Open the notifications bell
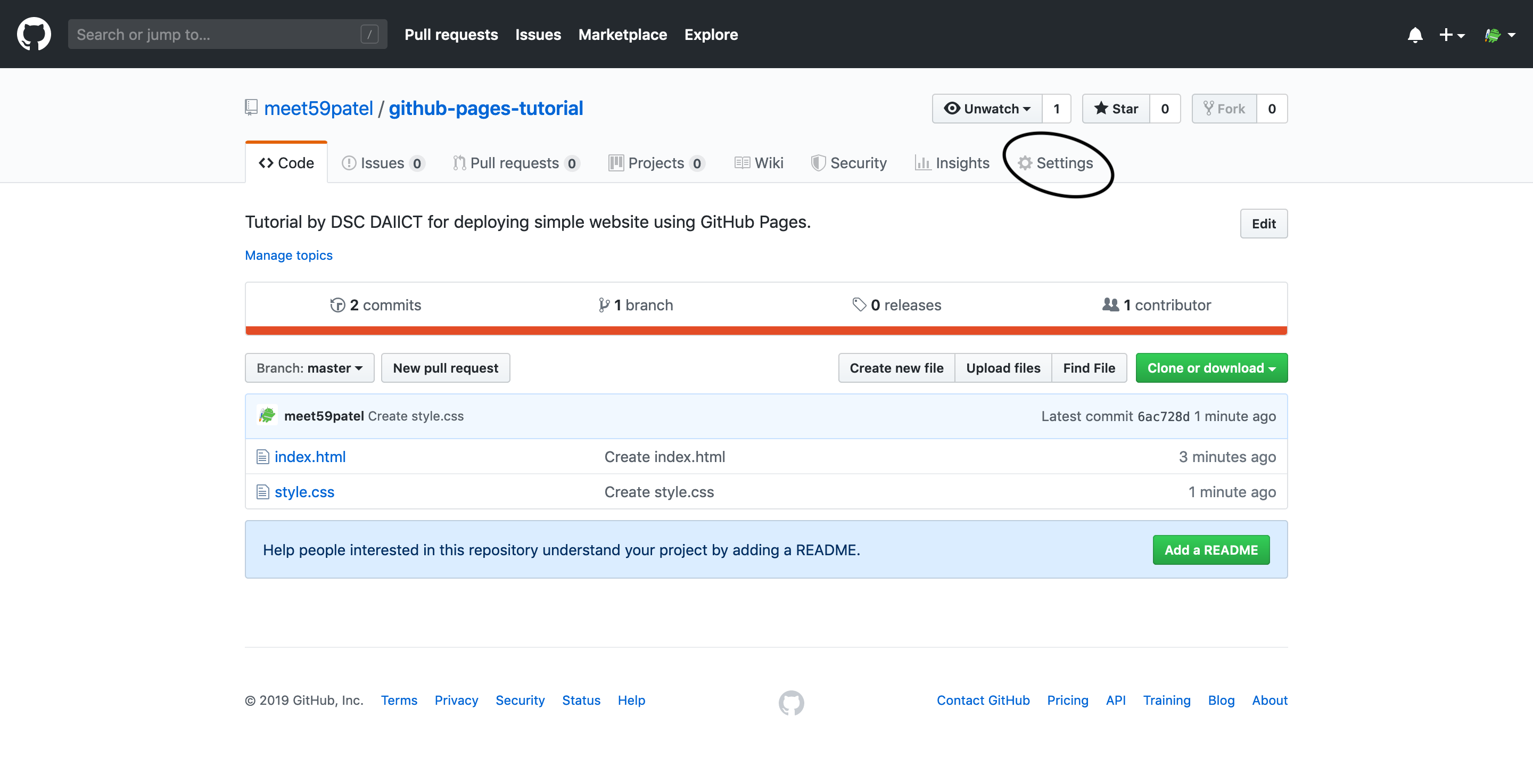 1415,35
